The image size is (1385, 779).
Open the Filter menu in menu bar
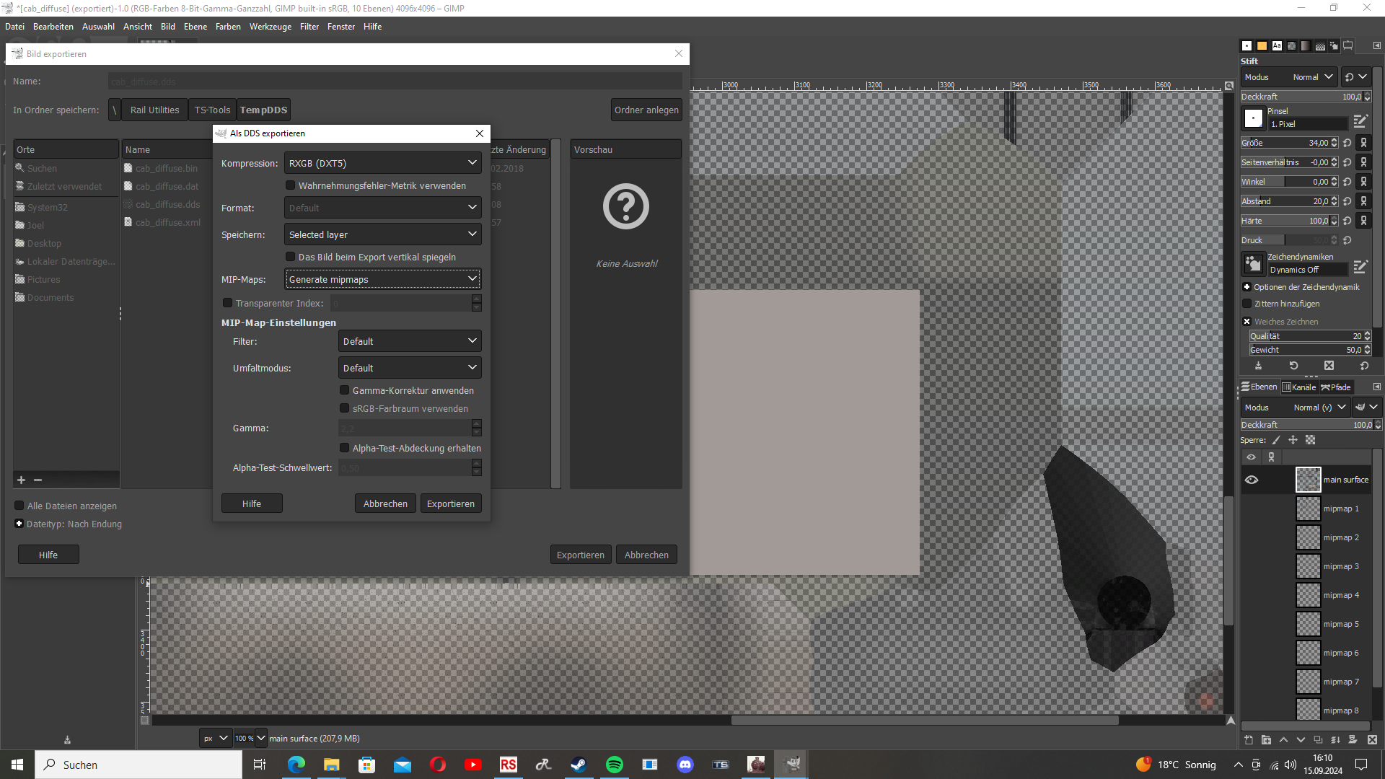[309, 27]
